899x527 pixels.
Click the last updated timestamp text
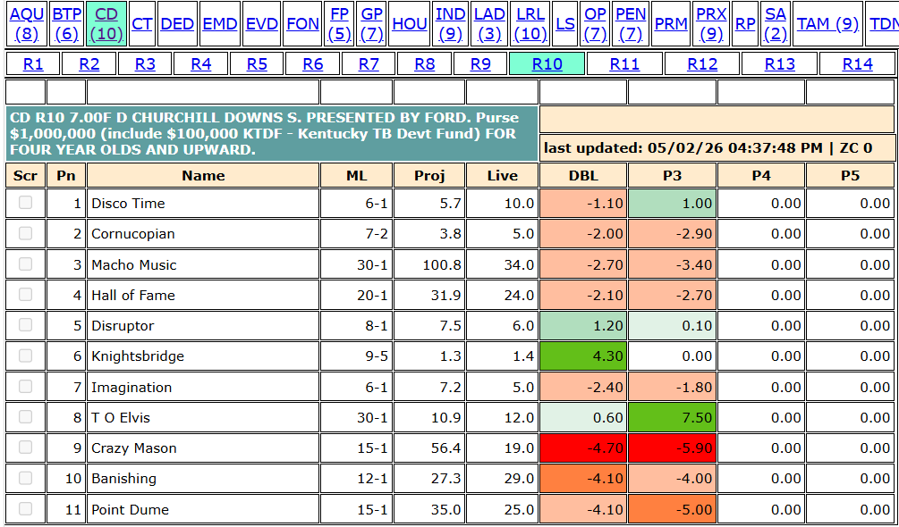[x=708, y=148]
